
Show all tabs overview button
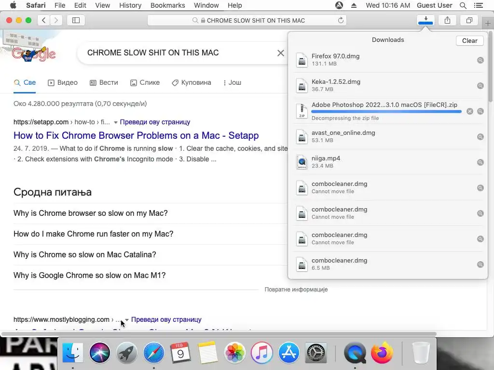[469, 20]
